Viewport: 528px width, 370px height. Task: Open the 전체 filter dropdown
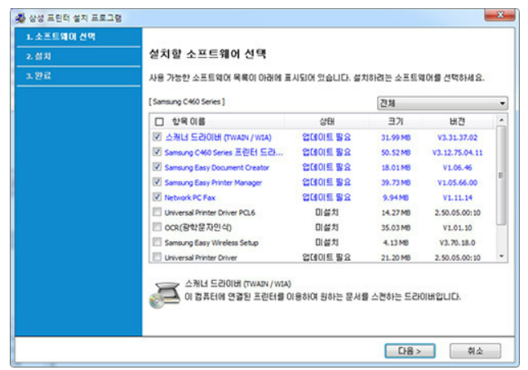pos(442,103)
